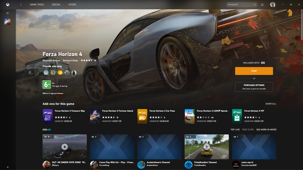Click the 21 viewers eye icon
The image size is (303, 170).
(45, 137)
